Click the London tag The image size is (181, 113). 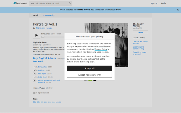pos(59,102)
